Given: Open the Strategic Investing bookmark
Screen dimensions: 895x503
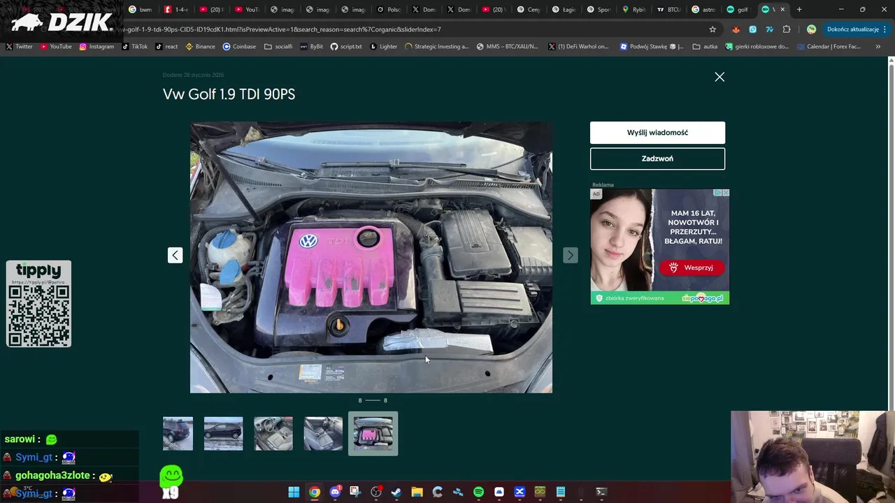Looking at the screenshot, I should click(436, 47).
